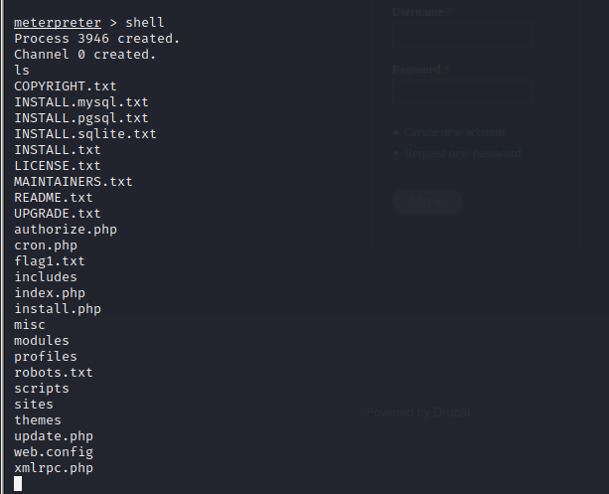Click the authorize.php entry

[x=65, y=230]
